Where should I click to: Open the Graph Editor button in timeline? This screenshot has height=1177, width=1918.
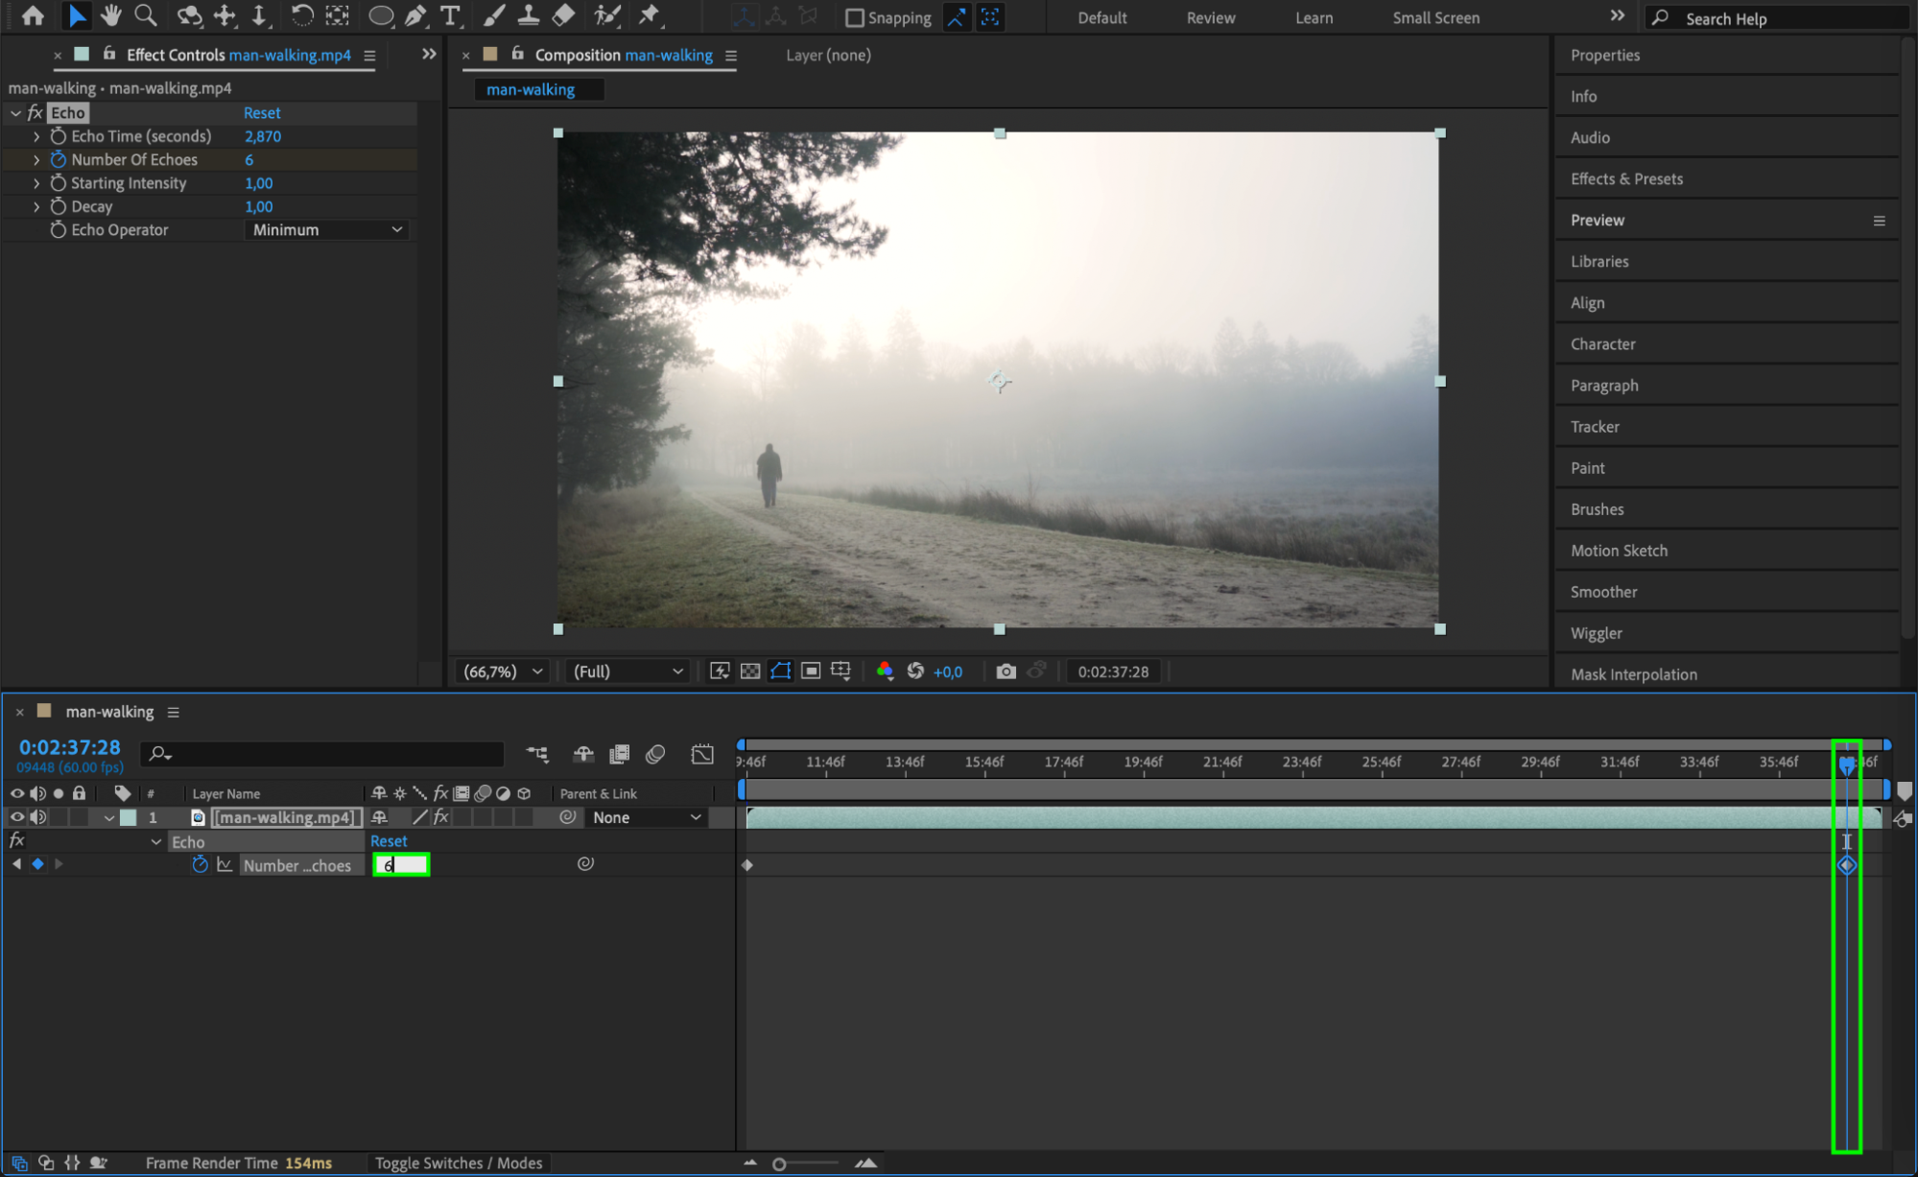[702, 754]
